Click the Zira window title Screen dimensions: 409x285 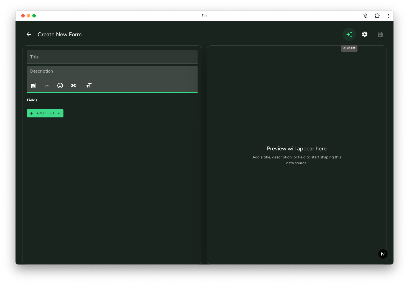pyautogui.click(x=204, y=16)
